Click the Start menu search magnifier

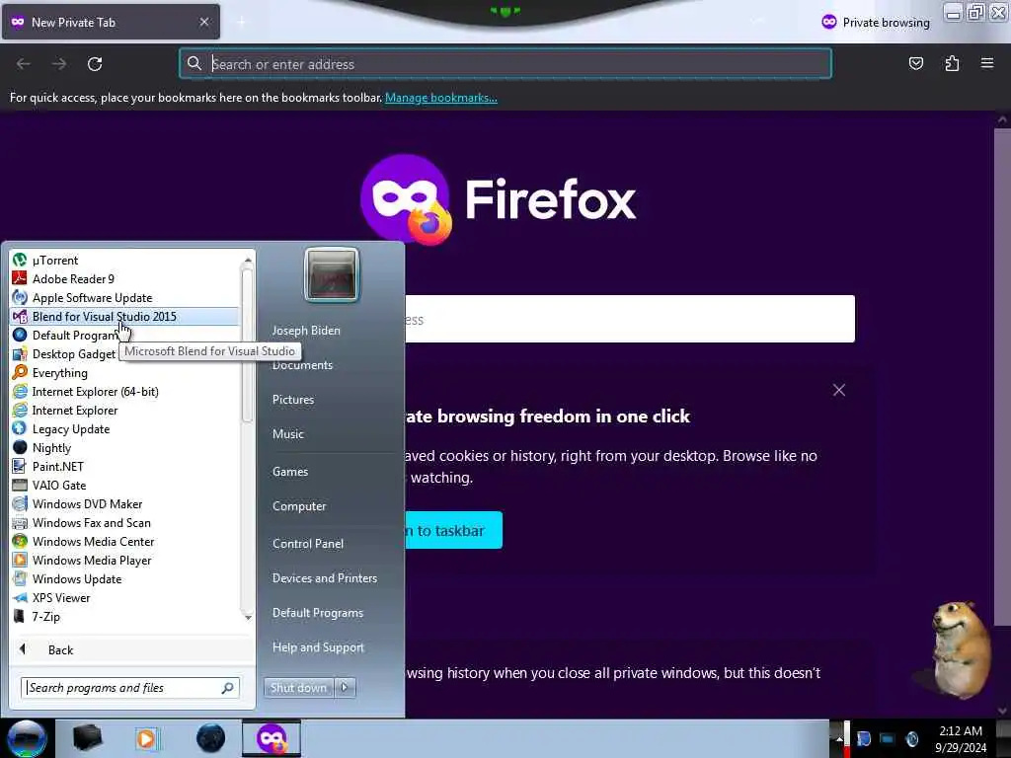pos(228,688)
